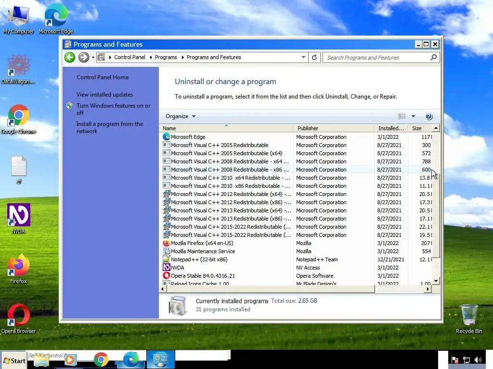Open Turn Windows features on or off

tap(113, 109)
